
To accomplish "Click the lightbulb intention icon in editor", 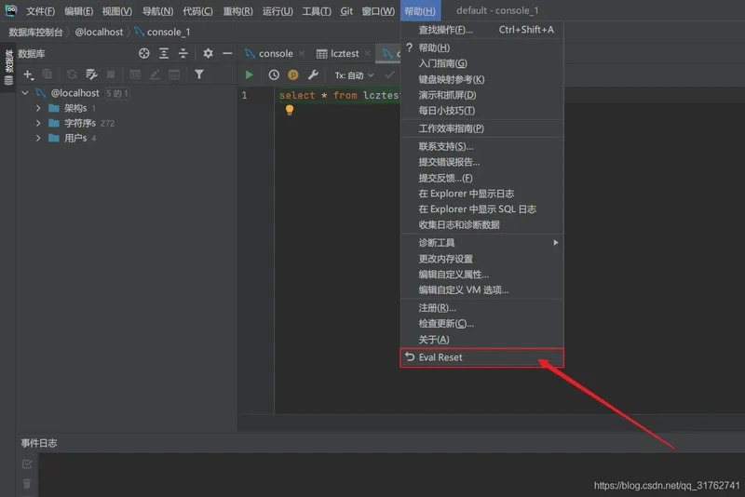I will pyautogui.click(x=289, y=110).
